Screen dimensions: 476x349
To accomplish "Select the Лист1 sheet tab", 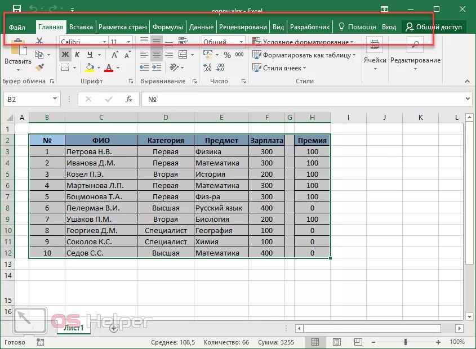I will click(x=73, y=328).
